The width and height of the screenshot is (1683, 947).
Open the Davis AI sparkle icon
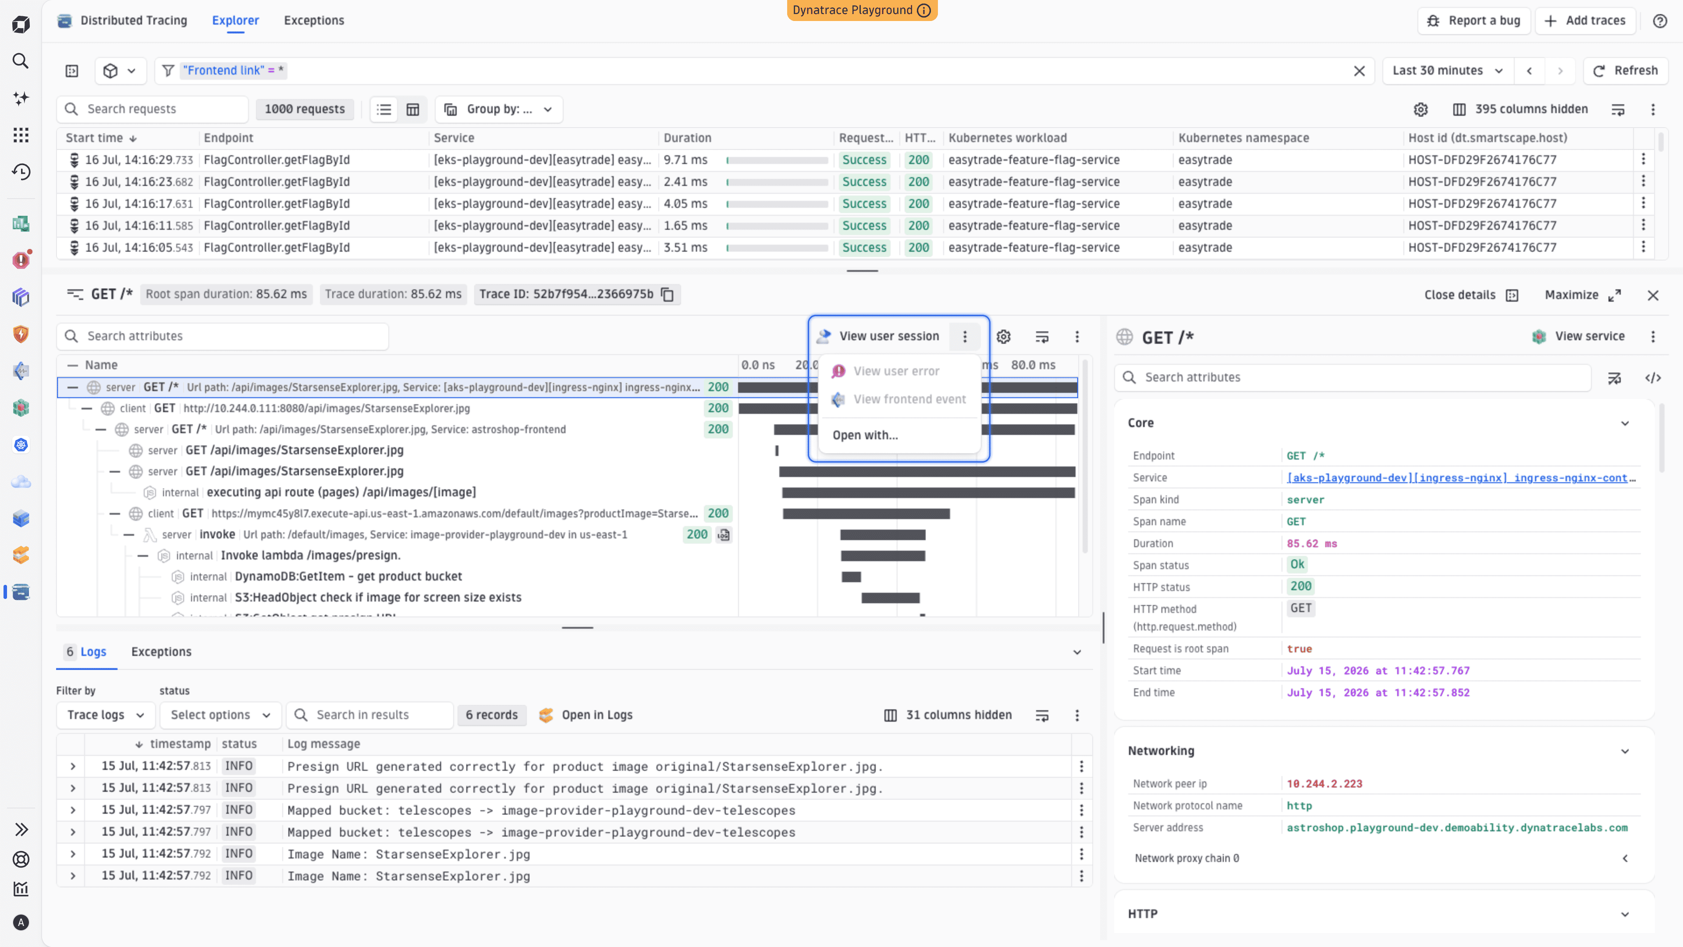(x=21, y=98)
